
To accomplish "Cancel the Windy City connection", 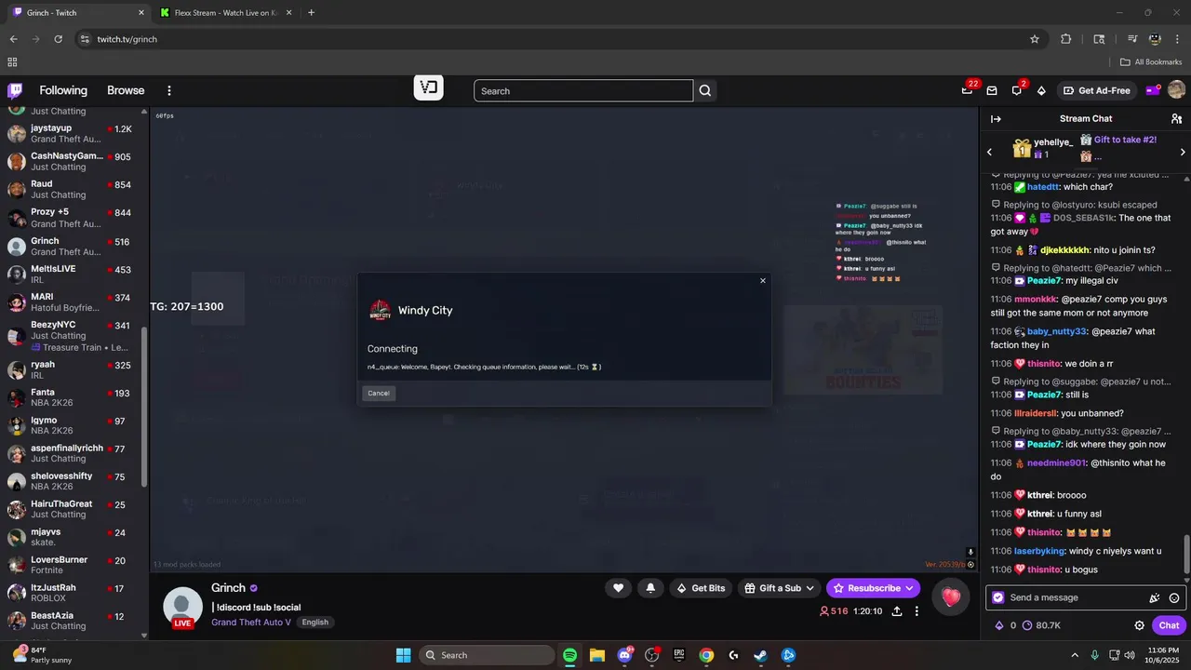I will click(x=379, y=393).
